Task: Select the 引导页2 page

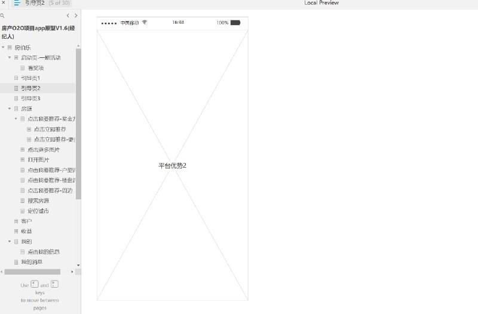Action: click(30, 88)
